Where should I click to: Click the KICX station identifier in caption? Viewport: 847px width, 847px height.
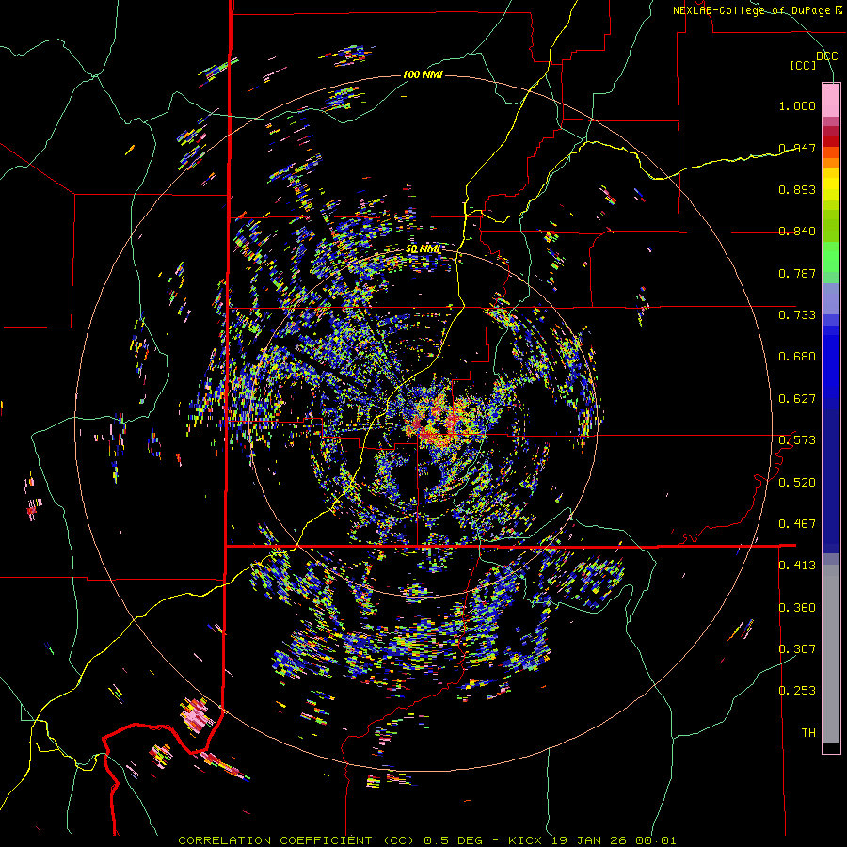tap(524, 840)
